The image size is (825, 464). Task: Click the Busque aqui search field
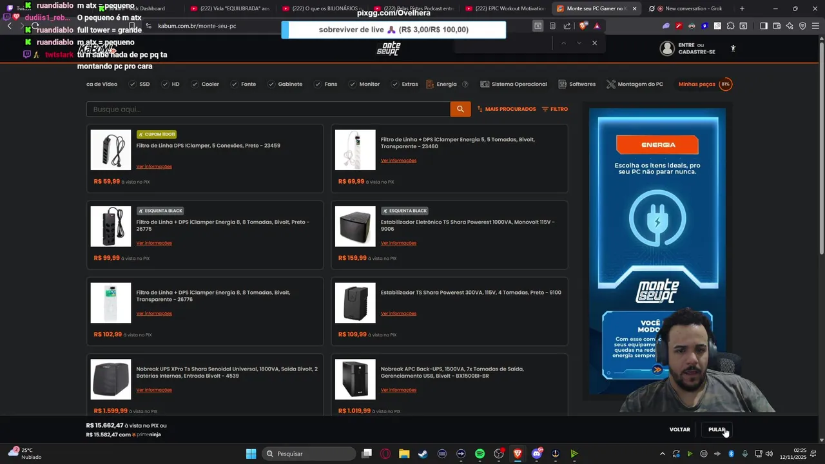pyautogui.click(x=268, y=109)
